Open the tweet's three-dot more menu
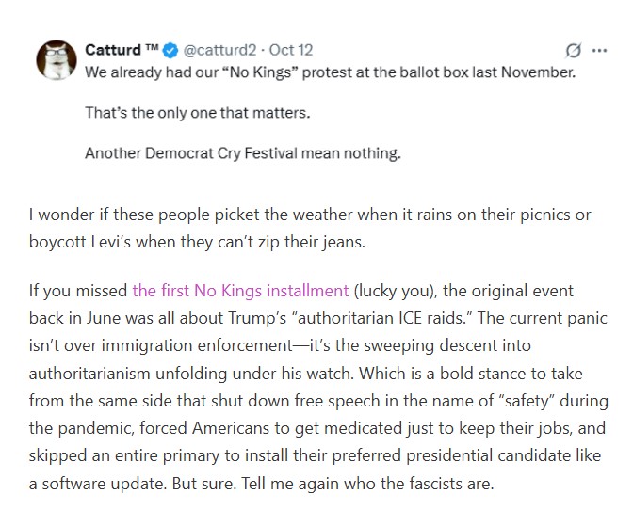 (x=597, y=52)
